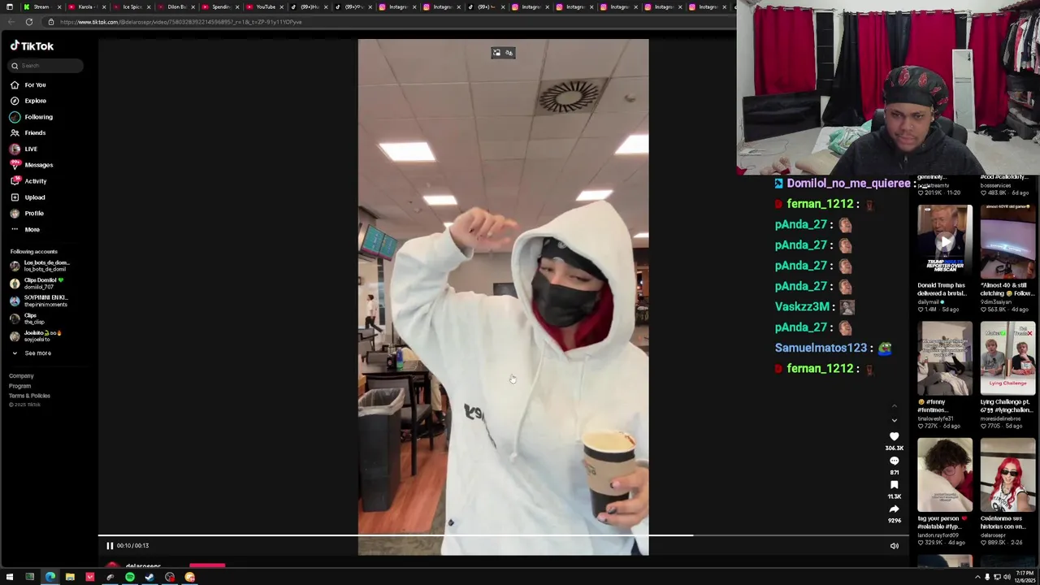
Task: Pause the video playback
Action: click(x=110, y=546)
